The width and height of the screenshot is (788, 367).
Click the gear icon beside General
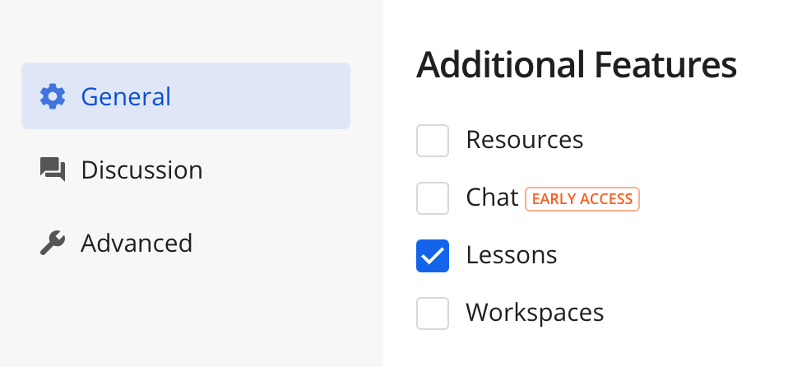[x=53, y=96]
